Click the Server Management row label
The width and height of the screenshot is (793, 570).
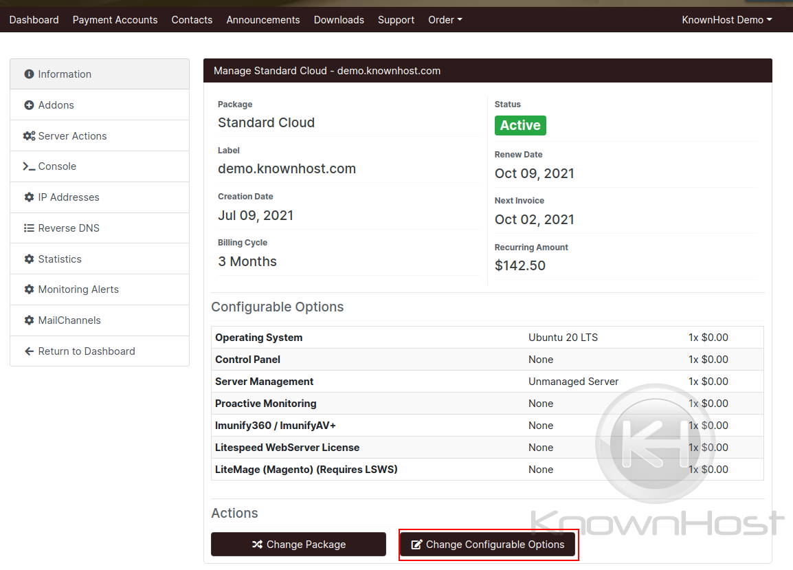point(264,381)
